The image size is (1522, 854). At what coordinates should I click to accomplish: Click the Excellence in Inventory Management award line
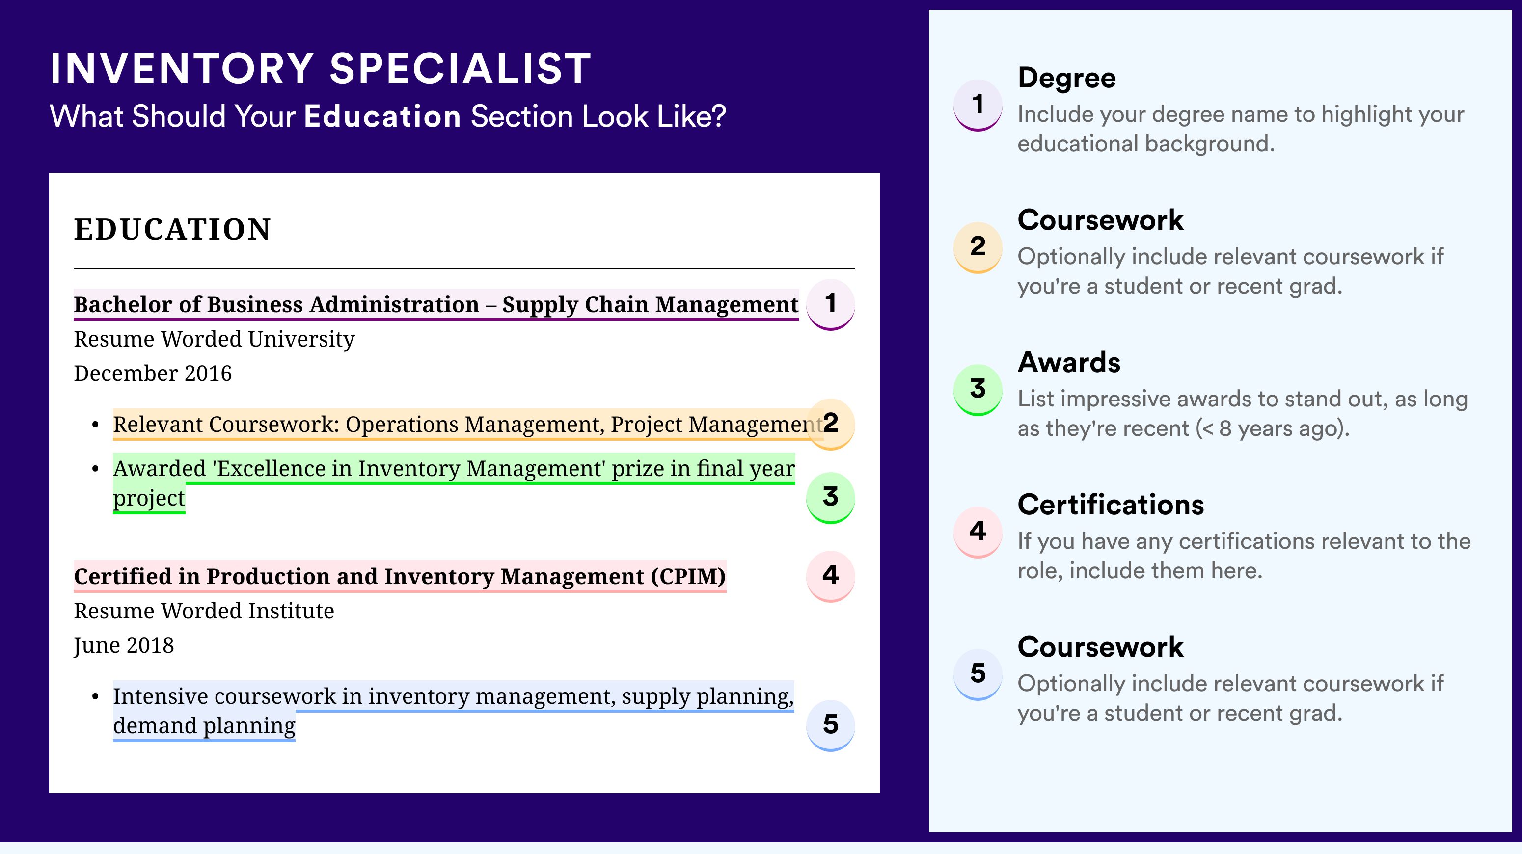[x=454, y=483]
